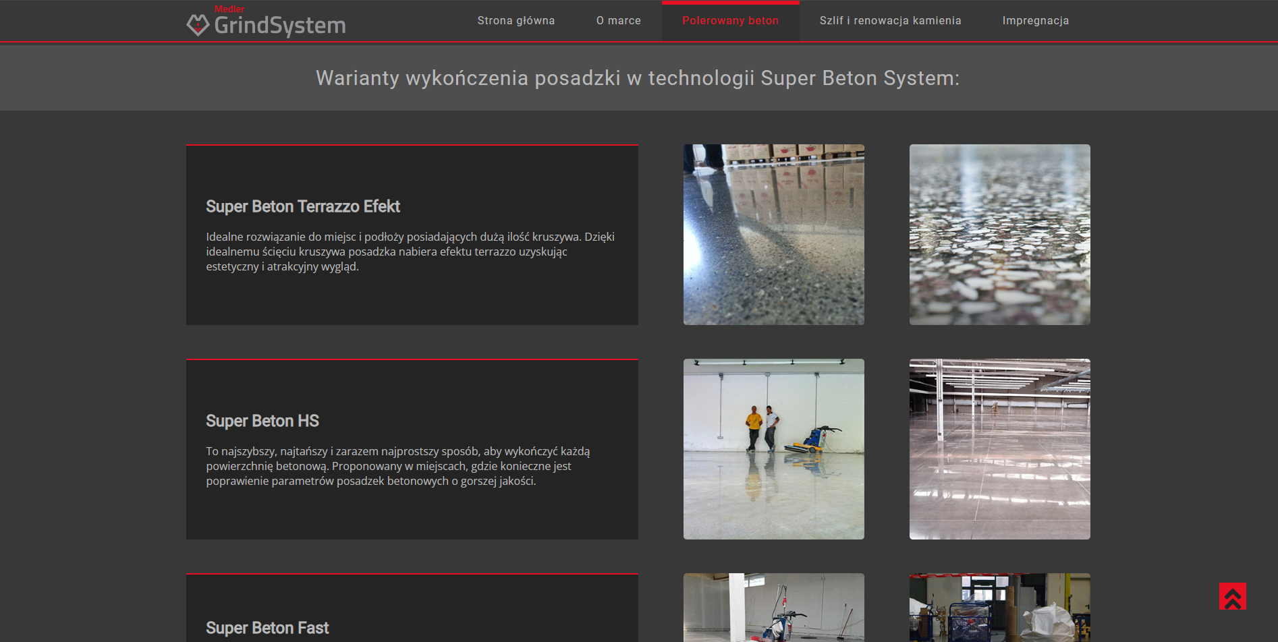Click the GrindSystem logo emblem icon
1278x642 pixels.
click(x=197, y=25)
